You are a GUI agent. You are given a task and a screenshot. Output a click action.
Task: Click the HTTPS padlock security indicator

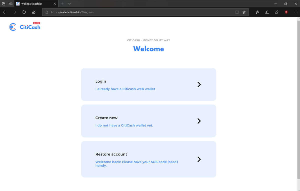coord(46,12)
